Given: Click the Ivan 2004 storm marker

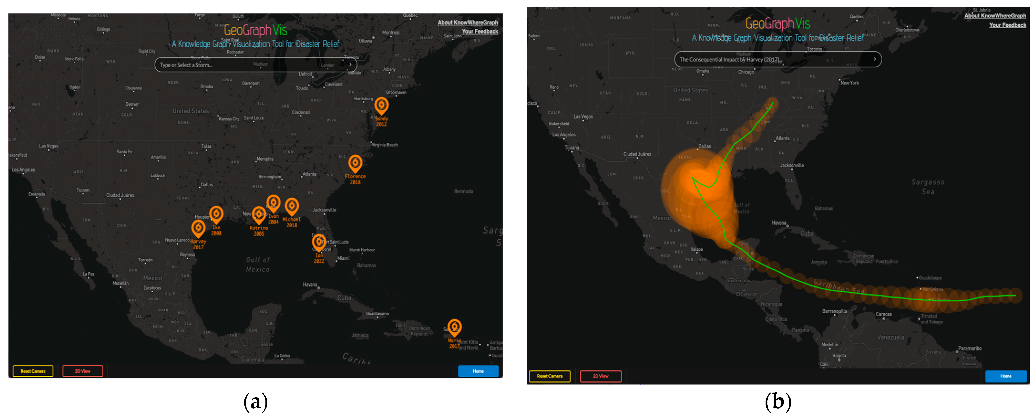Looking at the screenshot, I should tap(274, 203).
